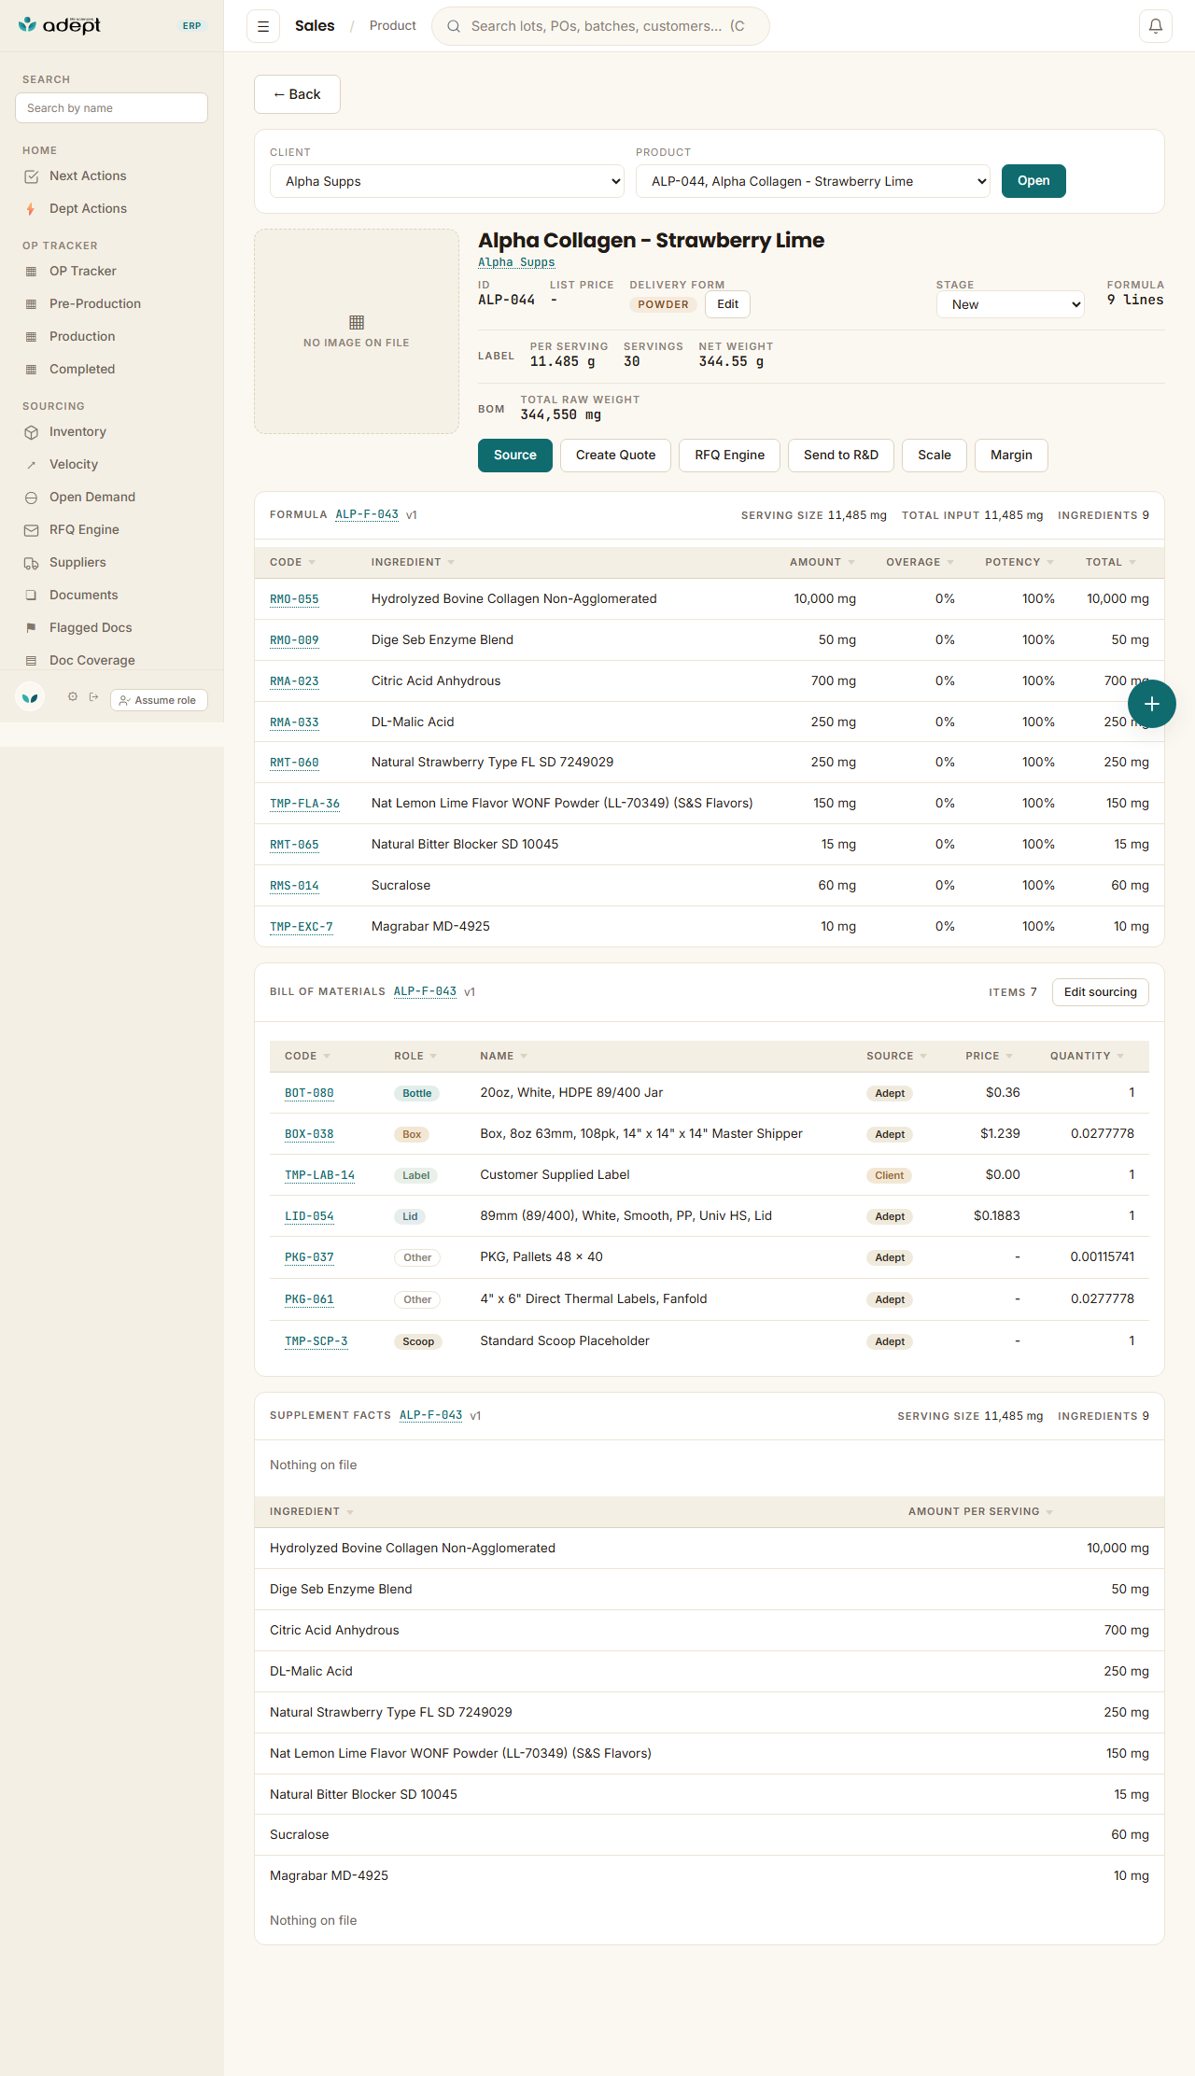Click the adept logo
Screen dimensions: 1195x2076
[x=60, y=25]
